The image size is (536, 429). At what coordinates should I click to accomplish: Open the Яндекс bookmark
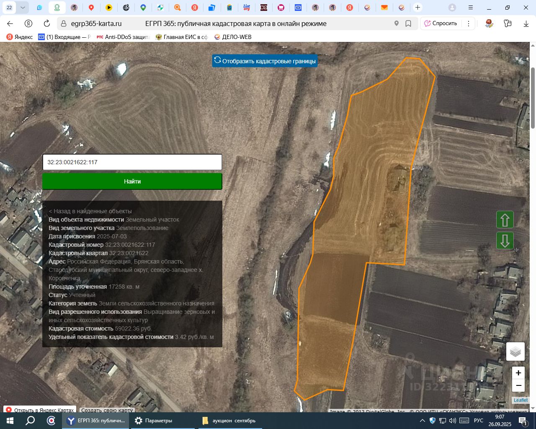point(20,37)
